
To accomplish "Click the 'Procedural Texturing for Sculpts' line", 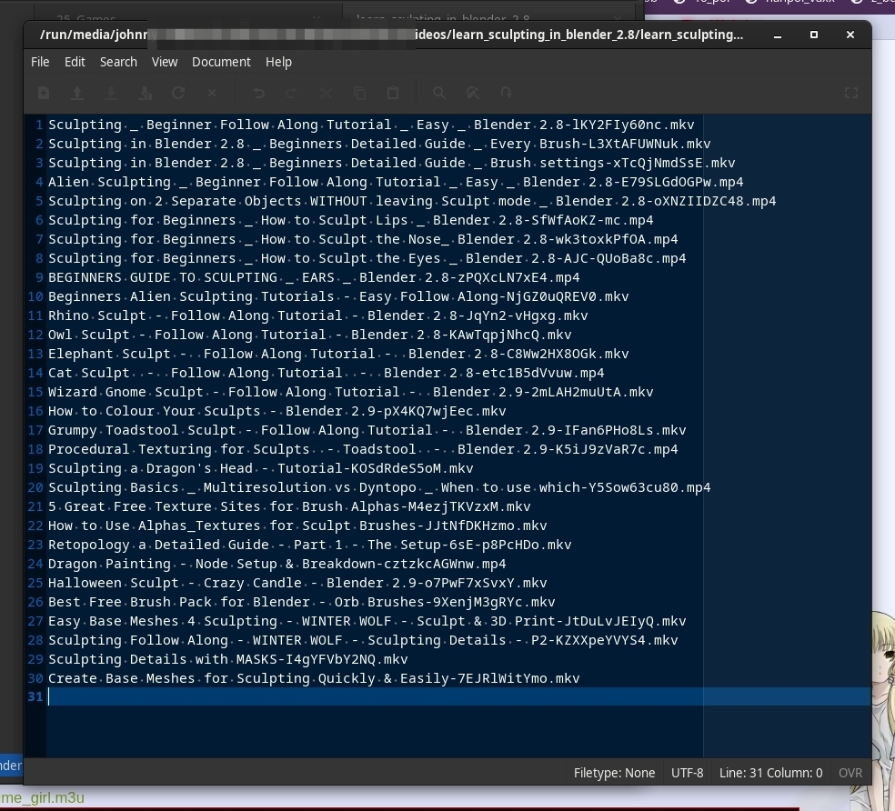I will (363, 450).
